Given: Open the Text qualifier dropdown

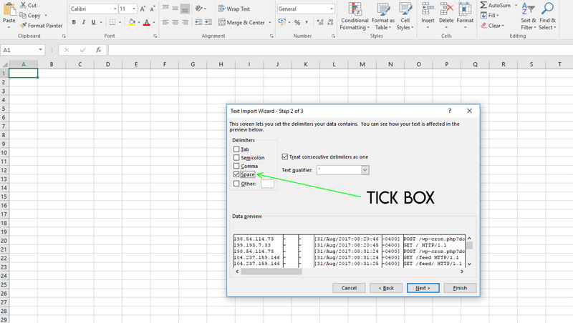Looking at the screenshot, I should [x=365, y=170].
